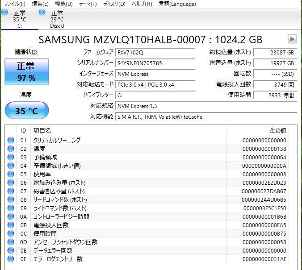Image resolution: width=302 pixels, height=270 pixels.
Task: Click the drive letter field C:
Action: pos(155,96)
